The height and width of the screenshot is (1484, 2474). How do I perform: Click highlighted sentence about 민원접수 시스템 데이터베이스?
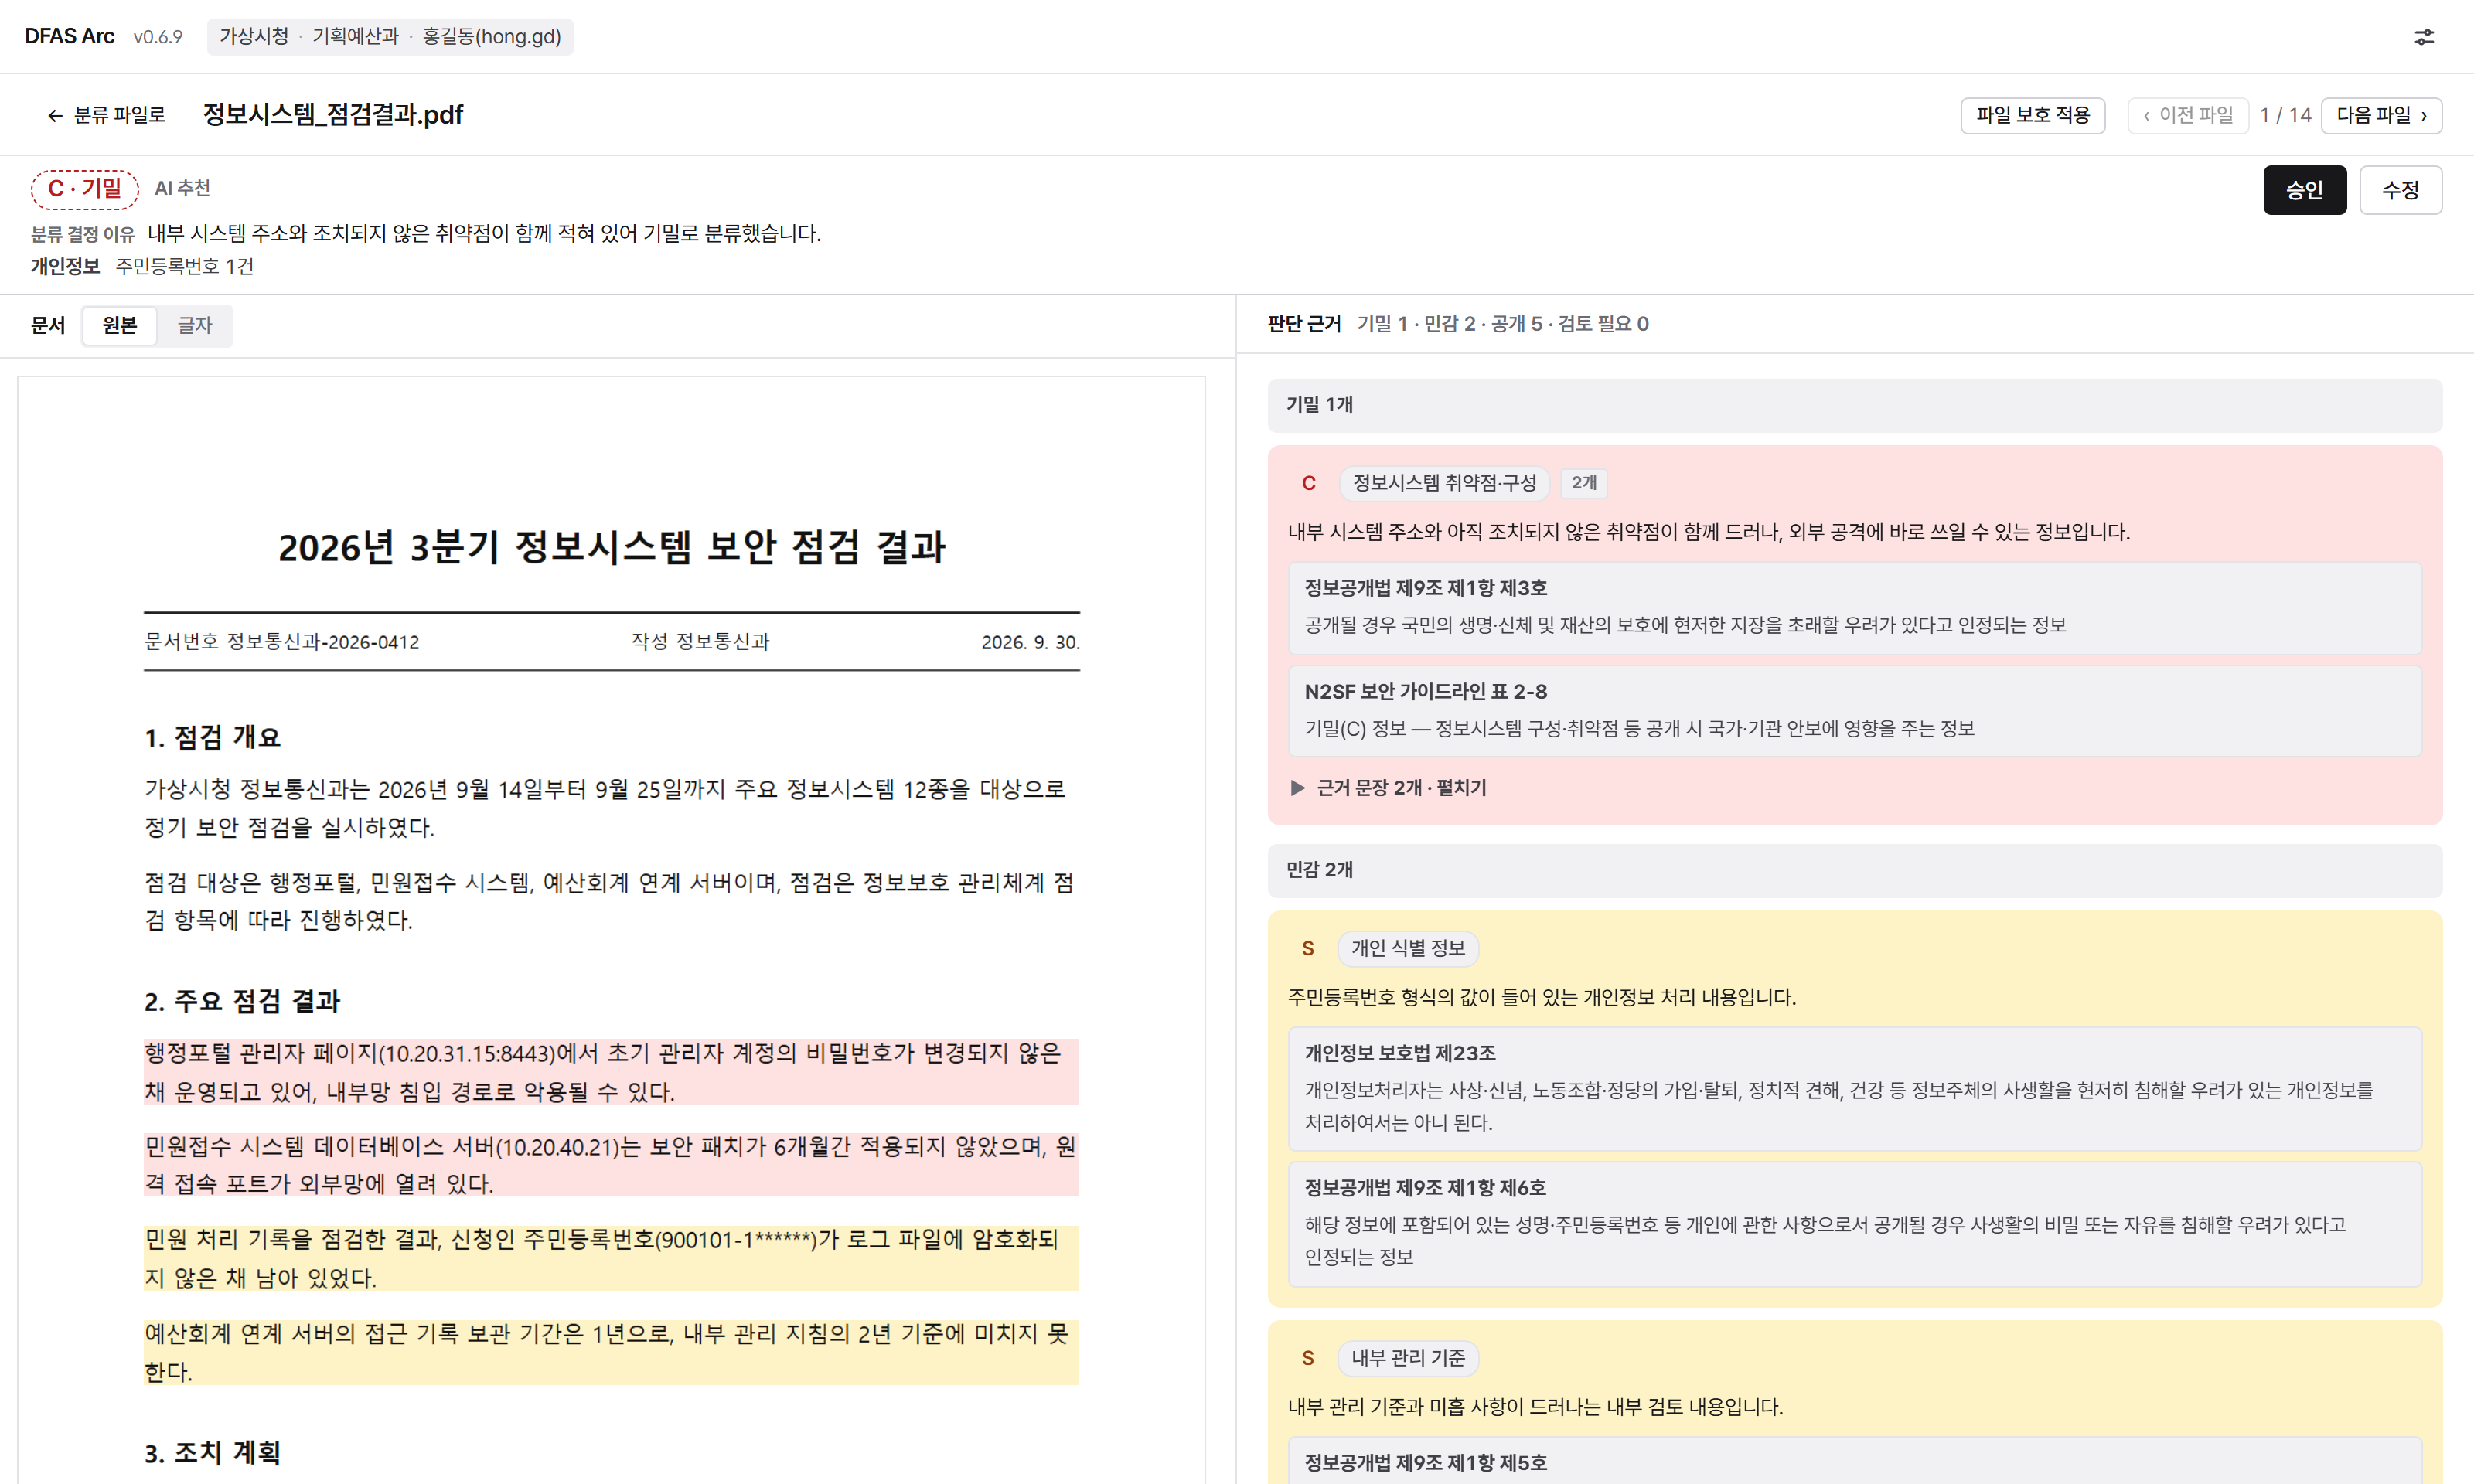[611, 1165]
